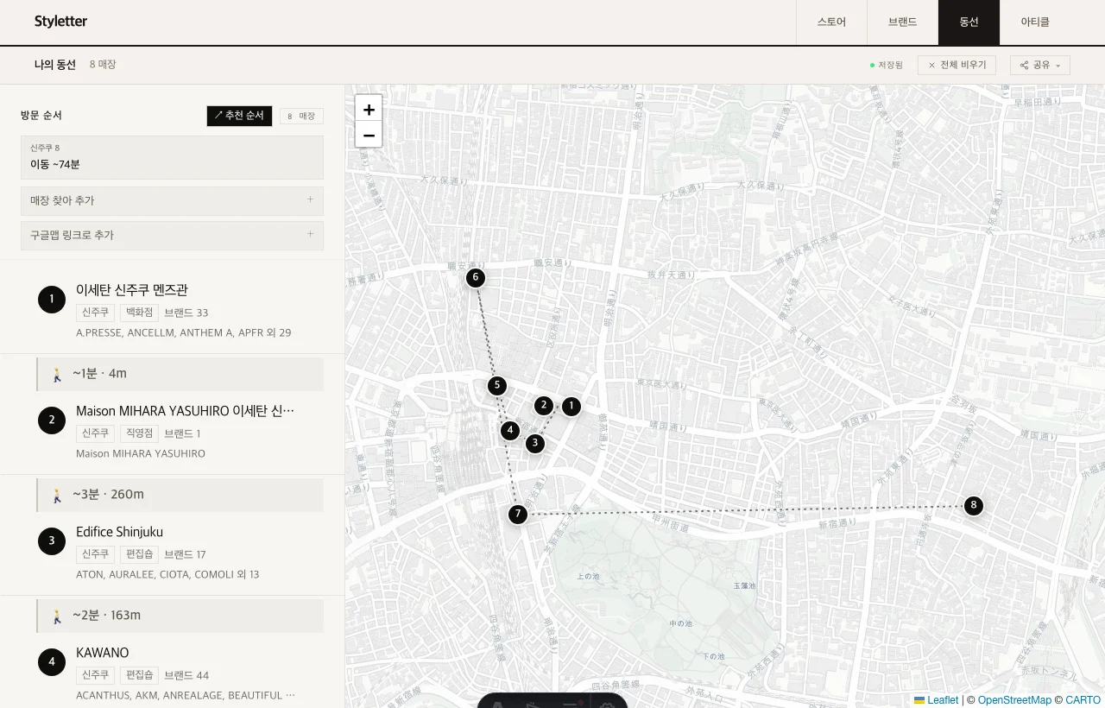Go to the Styletter home logo

(x=60, y=22)
